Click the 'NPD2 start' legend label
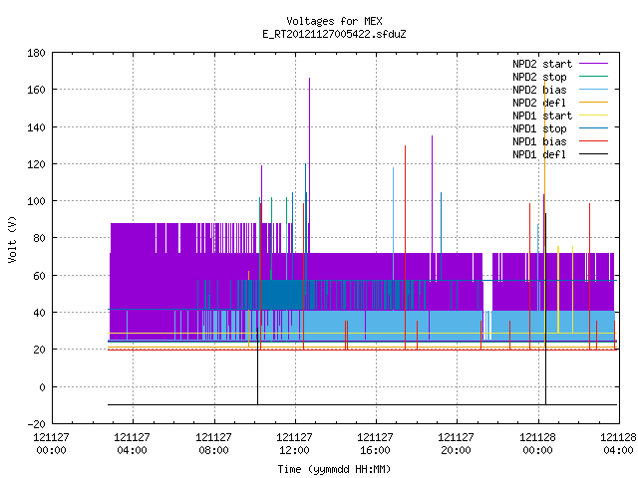 click(542, 64)
